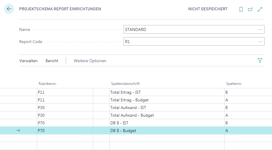Select P11 in Total Ertrag - Budget row
Viewport: 272px width, 150px height.
click(x=65, y=100)
